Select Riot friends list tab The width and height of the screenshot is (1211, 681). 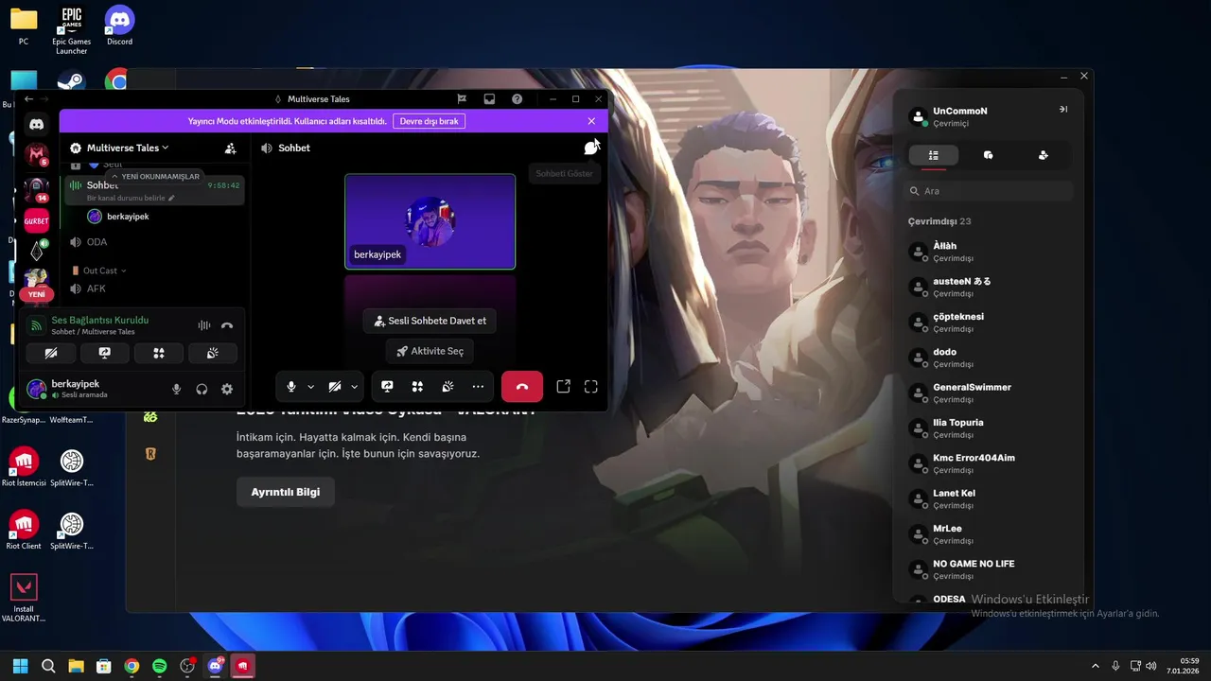934,155
